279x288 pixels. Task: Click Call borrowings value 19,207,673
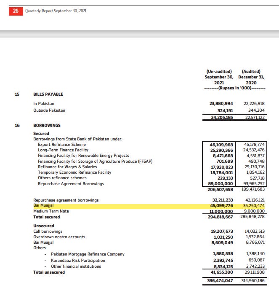click(222, 231)
